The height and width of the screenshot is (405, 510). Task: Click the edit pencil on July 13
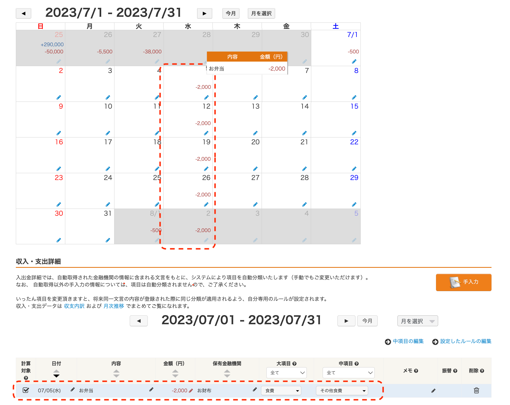(255, 133)
